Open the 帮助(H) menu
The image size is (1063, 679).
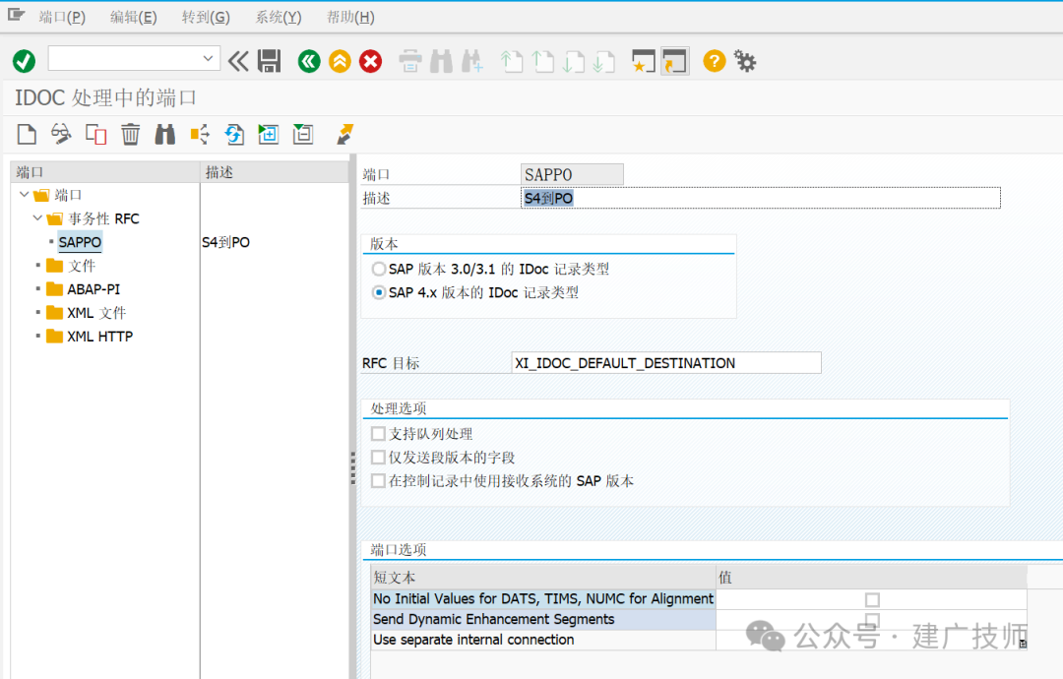[x=350, y=17]
